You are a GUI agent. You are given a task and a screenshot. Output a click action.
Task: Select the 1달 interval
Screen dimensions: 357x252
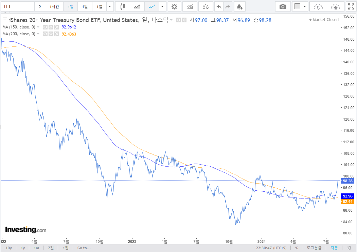point(85,6)
